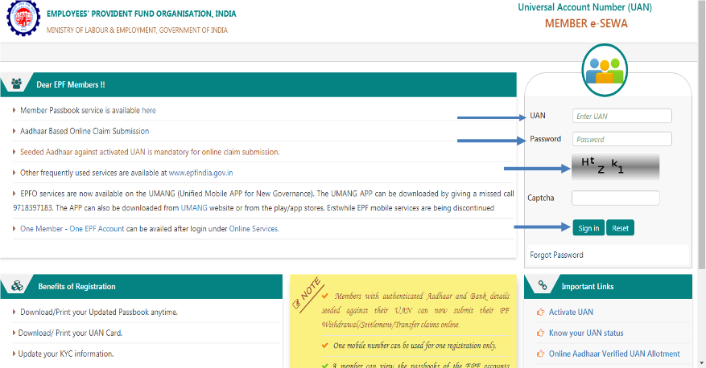Click thumbs-up icon beside Activate UAN
Screen dimensions: 706x368
[540, 312]
